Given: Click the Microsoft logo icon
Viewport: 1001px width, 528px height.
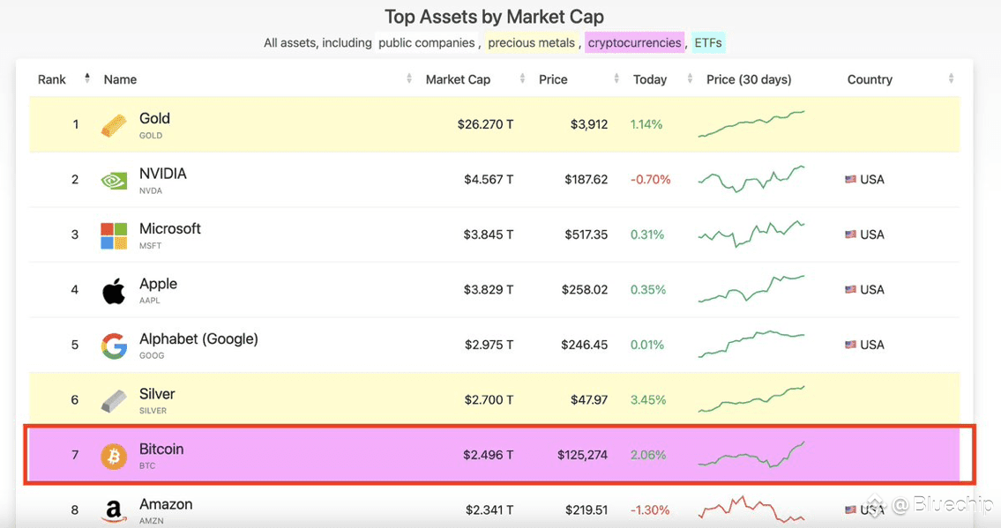Looking at the screenshot, I should [x=114, y=236].
